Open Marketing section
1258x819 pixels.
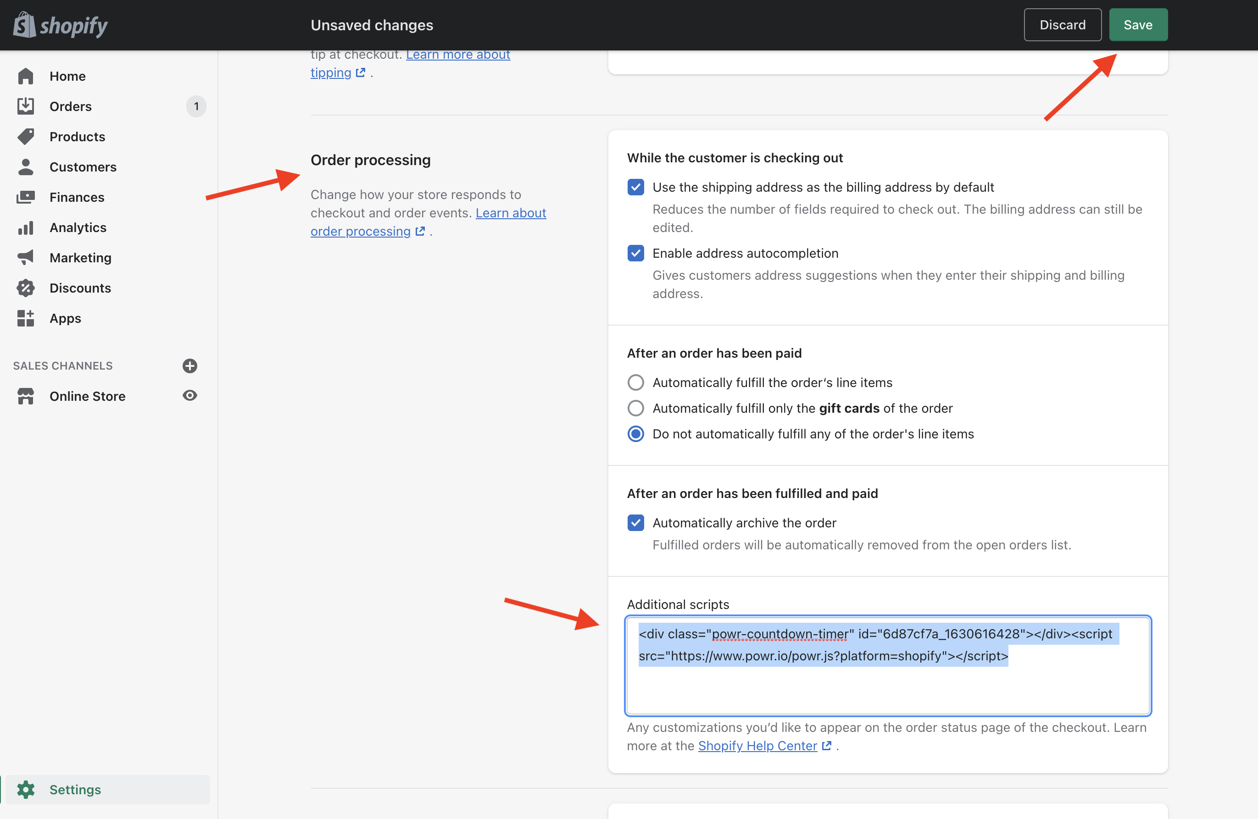81,257
